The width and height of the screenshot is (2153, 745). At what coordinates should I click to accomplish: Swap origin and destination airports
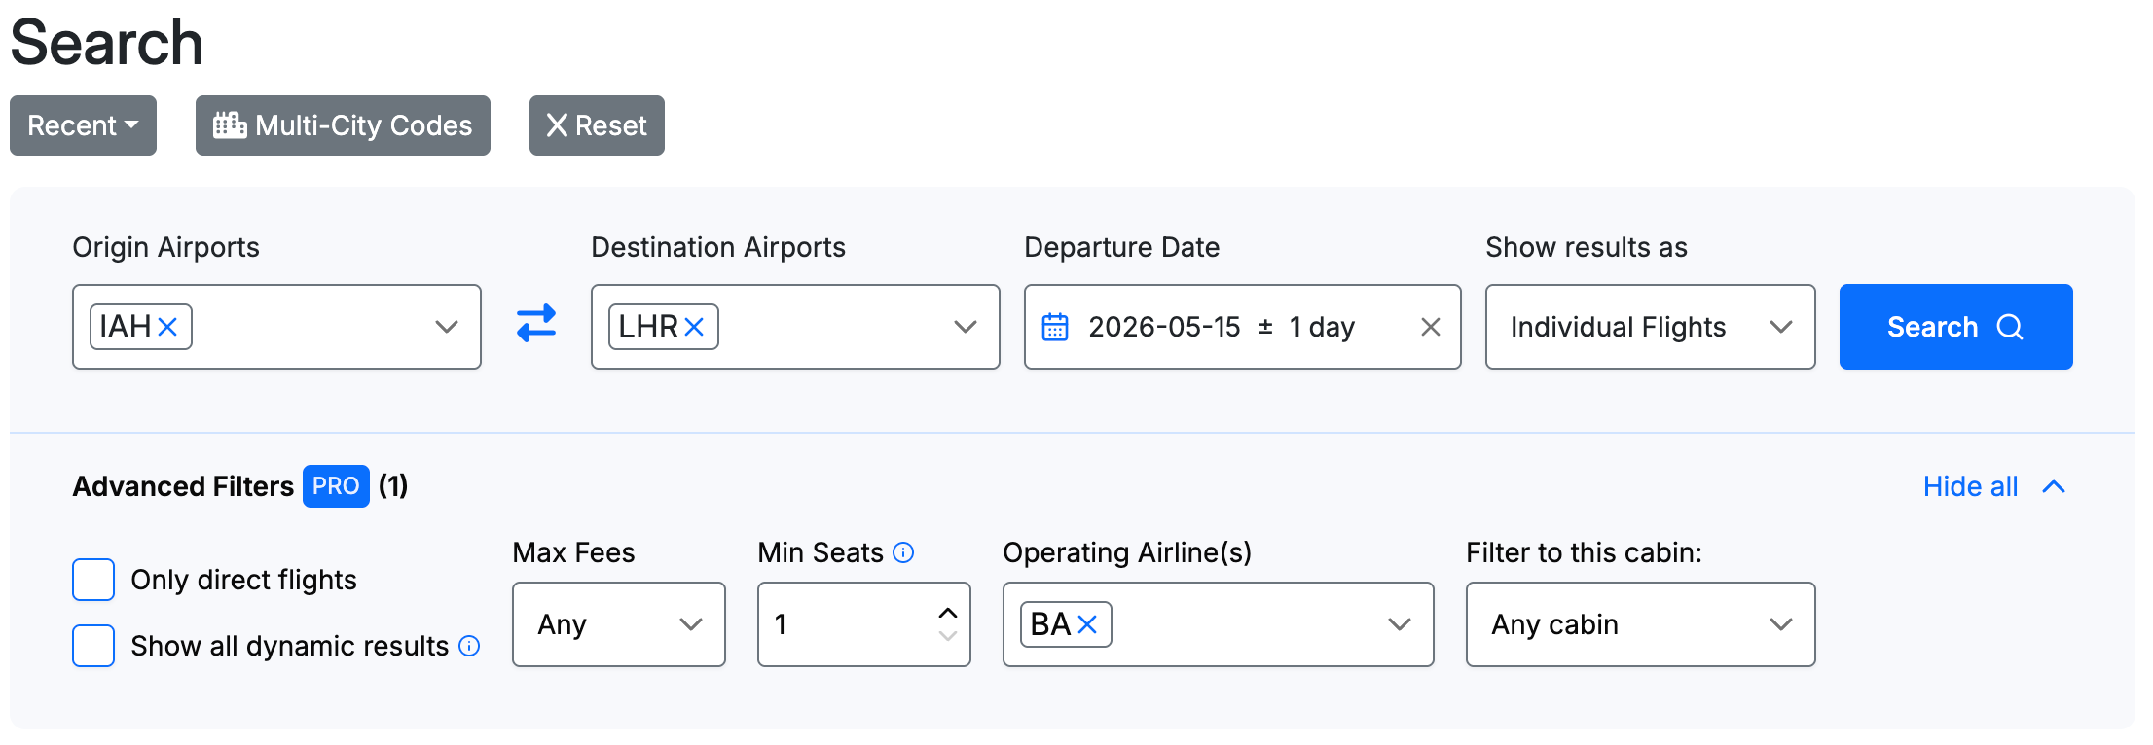pyautogui.click(x=536, y=324)
